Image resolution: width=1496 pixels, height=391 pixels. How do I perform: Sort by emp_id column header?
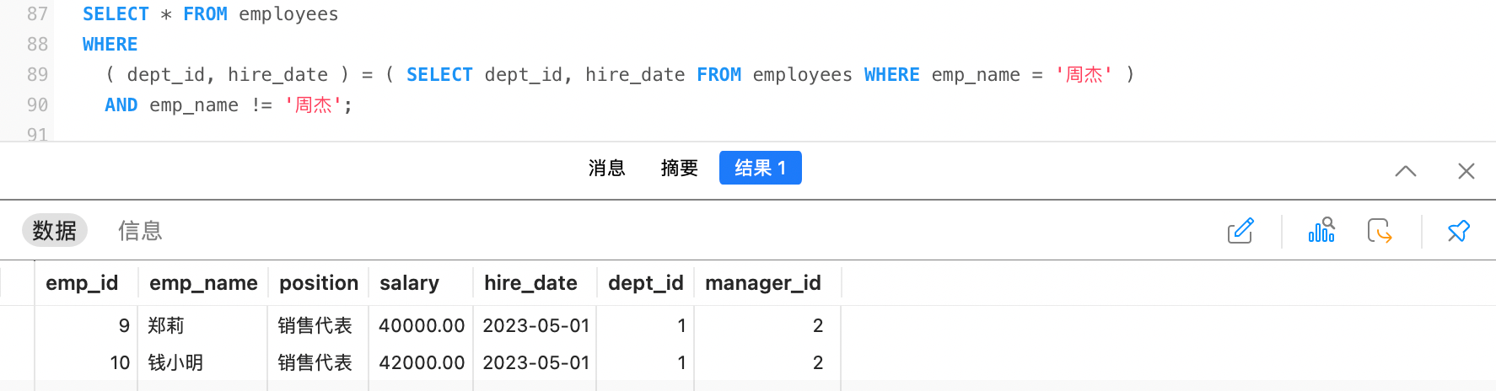point(82,283)
